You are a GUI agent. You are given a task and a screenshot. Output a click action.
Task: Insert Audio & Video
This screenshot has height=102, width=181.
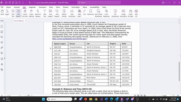click(131, 13)
